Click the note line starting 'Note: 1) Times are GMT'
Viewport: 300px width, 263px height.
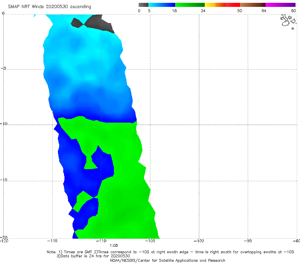tap(170, 252)
